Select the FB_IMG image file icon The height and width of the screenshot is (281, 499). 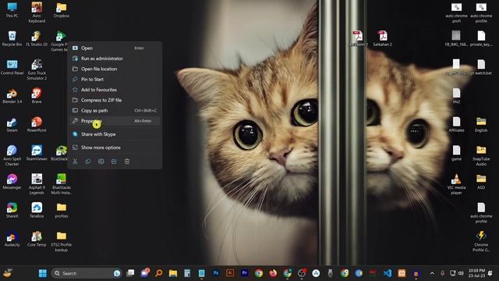[x=456, y=38]
